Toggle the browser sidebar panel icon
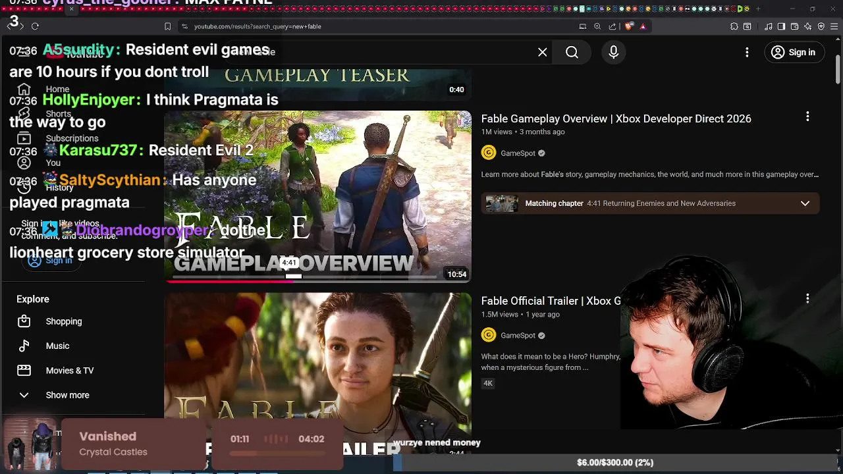The height and width of the screenshot is (474, 843). pos(781,26)
